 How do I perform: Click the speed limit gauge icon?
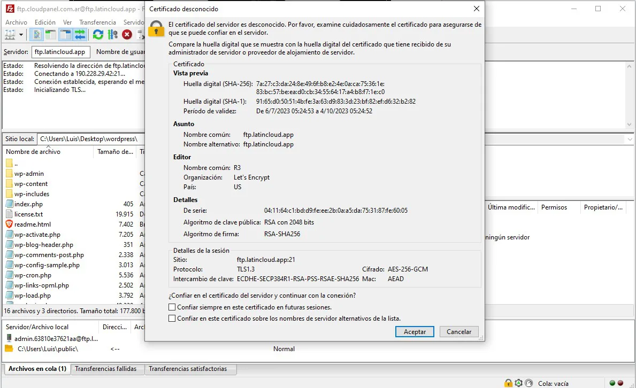528,383
